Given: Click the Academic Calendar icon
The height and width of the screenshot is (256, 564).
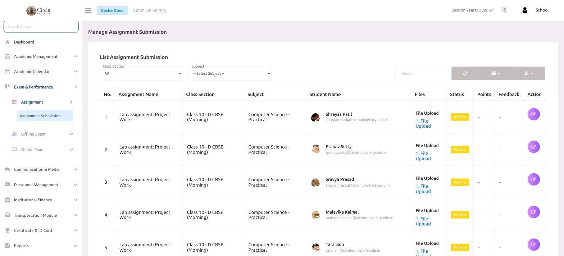Looking at the screenshot, I should click(8, 72).
